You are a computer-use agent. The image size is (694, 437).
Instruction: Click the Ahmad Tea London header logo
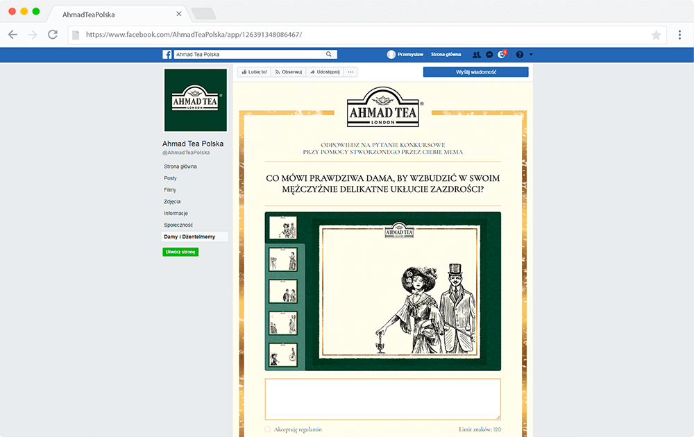pyautogui.click(x=383, y=107)
